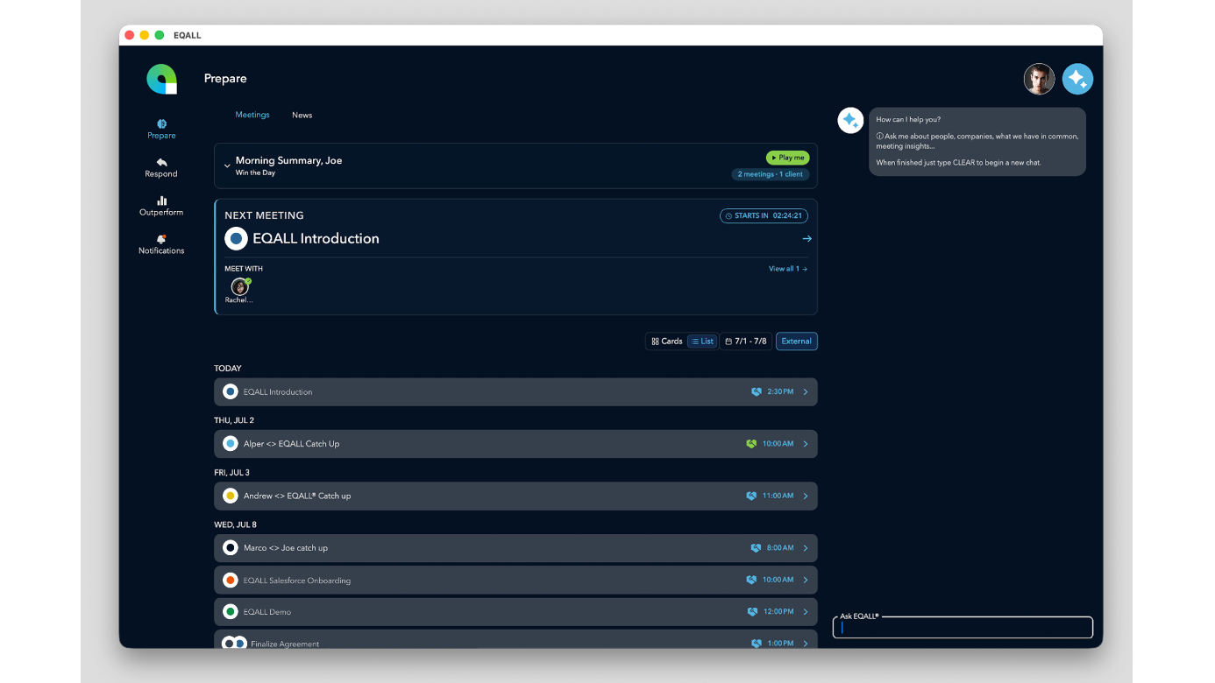This screenshot has width=1215, height=683.
Task: Click the blue sparkle assistant button in header
Action: [x=1077, y=80]
